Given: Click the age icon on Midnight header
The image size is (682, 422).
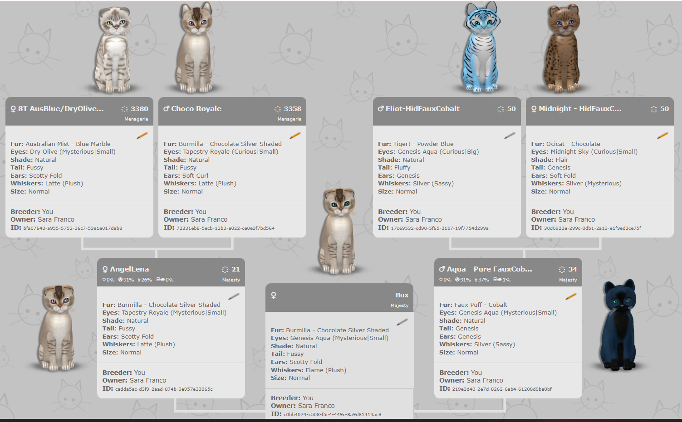Looking at the screenshot, I should click(x=654, y=109).
